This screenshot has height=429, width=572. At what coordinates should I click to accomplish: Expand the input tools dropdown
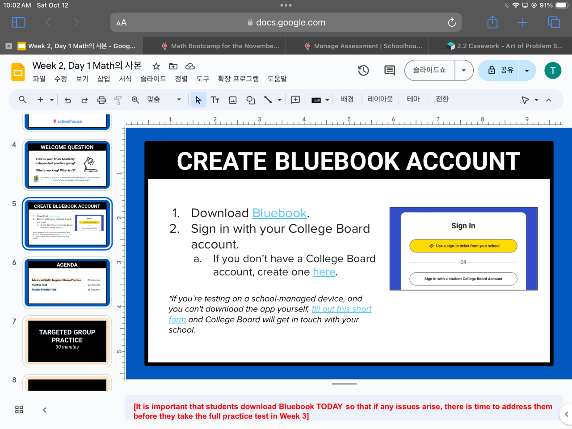click(328, 100)
